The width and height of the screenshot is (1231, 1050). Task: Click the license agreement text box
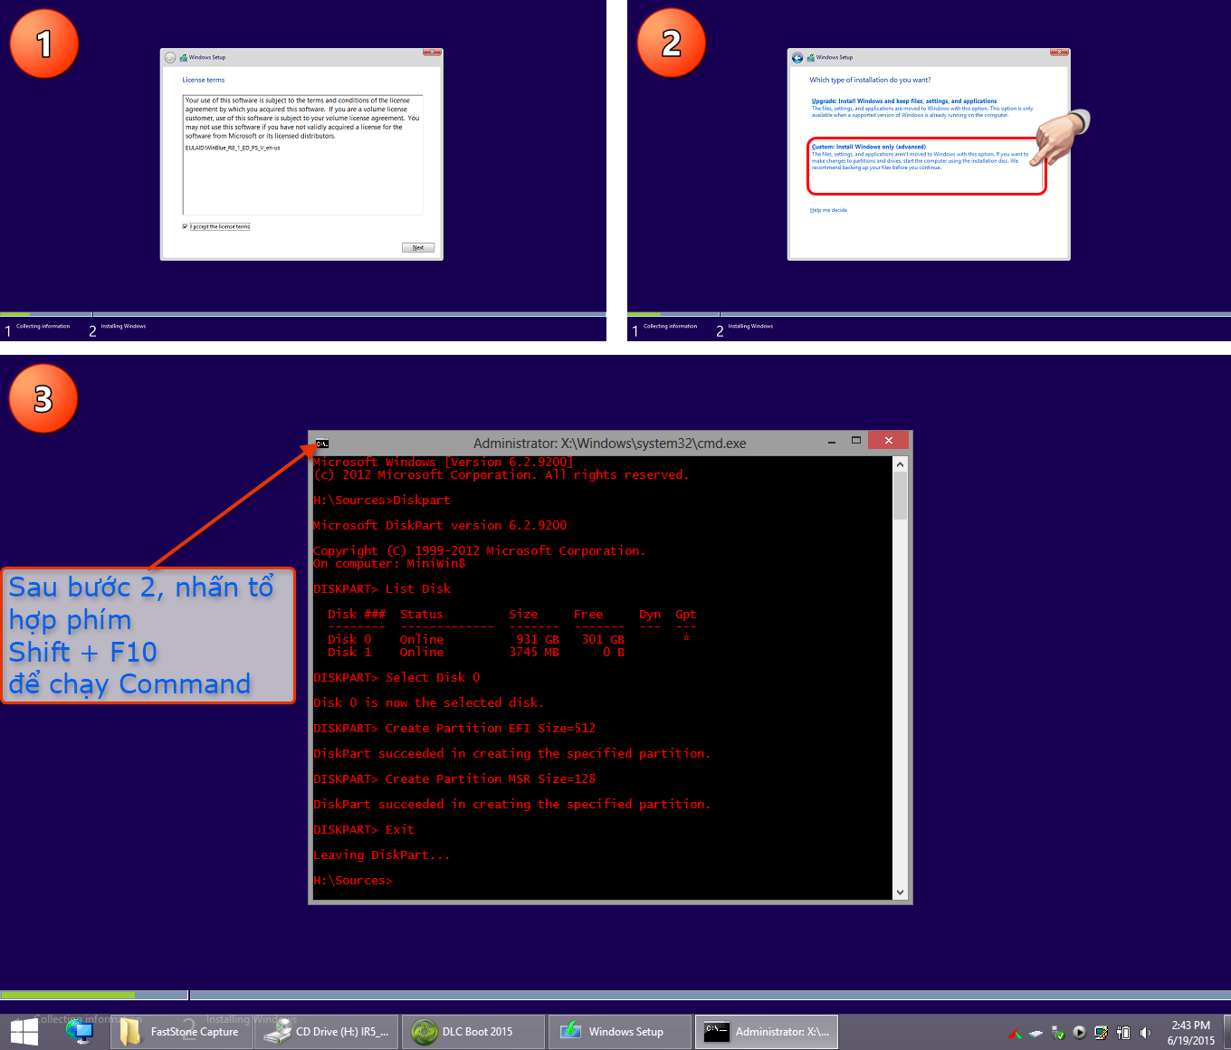point(303,155)
